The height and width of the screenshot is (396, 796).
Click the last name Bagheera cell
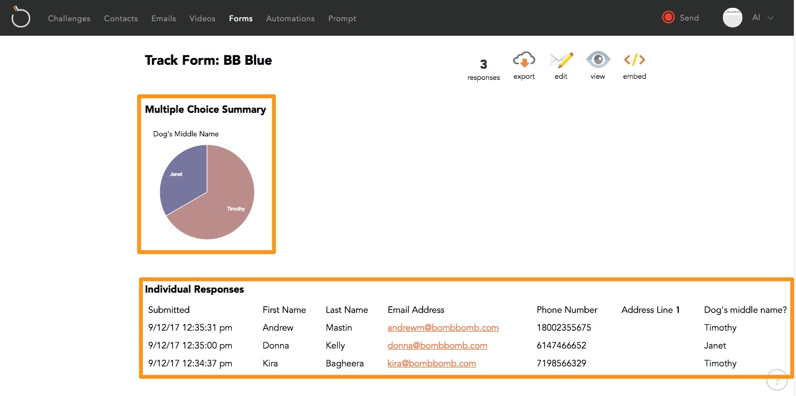344,364
